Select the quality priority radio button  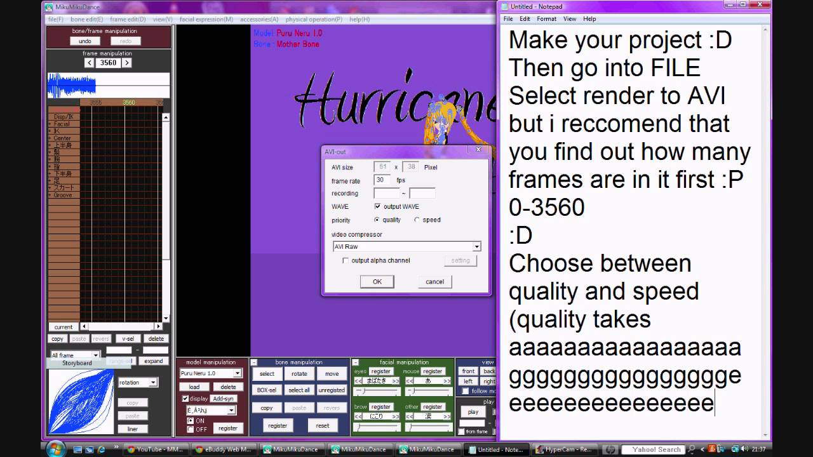[x=377, y=220]
